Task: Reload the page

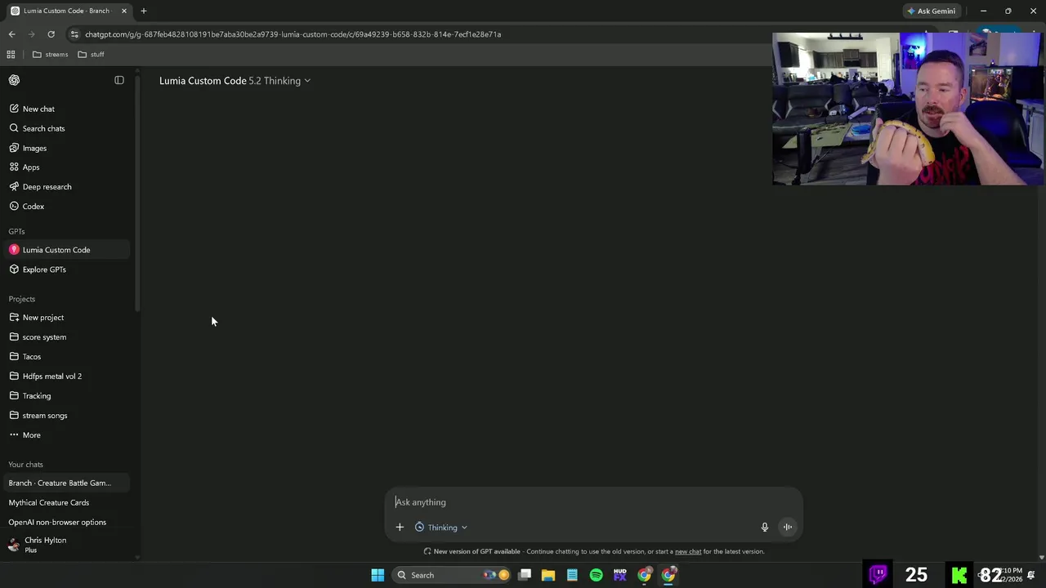Action: point(51,34)
